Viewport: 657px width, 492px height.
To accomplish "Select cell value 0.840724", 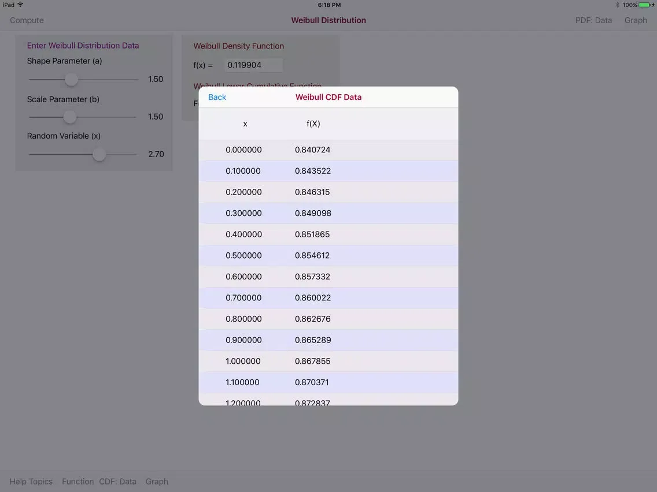I will [x=312, y=150].
